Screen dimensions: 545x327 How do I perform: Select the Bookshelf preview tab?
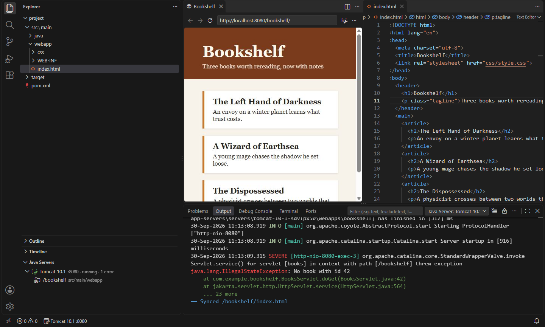tap(204, 6)
